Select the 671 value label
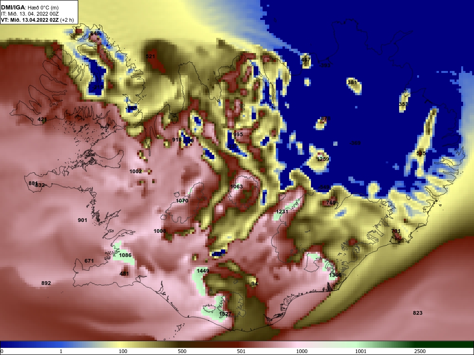Image resolution: width=474 pixels, height=355 pixels. point(89,261)
